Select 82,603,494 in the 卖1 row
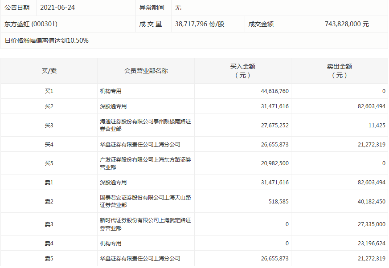 [x=371, y=183]
